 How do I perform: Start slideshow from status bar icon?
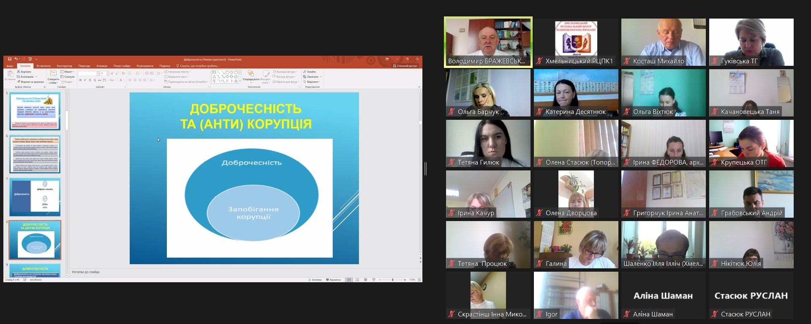tap(374, 280)
